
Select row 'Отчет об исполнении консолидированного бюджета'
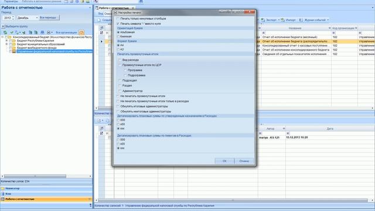coord(296,50)
